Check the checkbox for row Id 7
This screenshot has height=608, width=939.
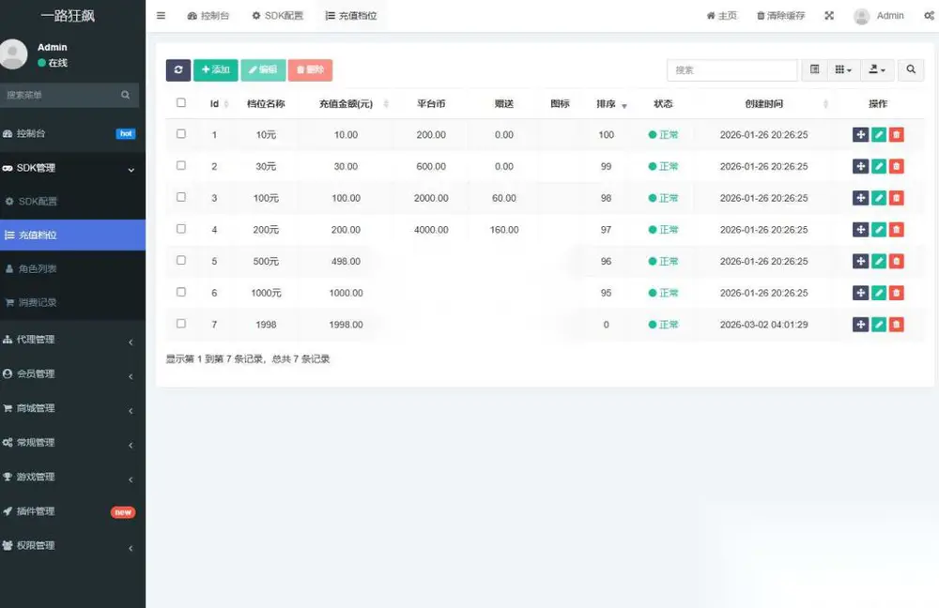coord(181,324)
